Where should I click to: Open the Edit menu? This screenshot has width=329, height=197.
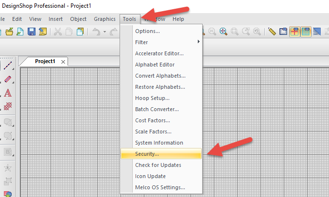pyautogui.click(x=17, y=19)
